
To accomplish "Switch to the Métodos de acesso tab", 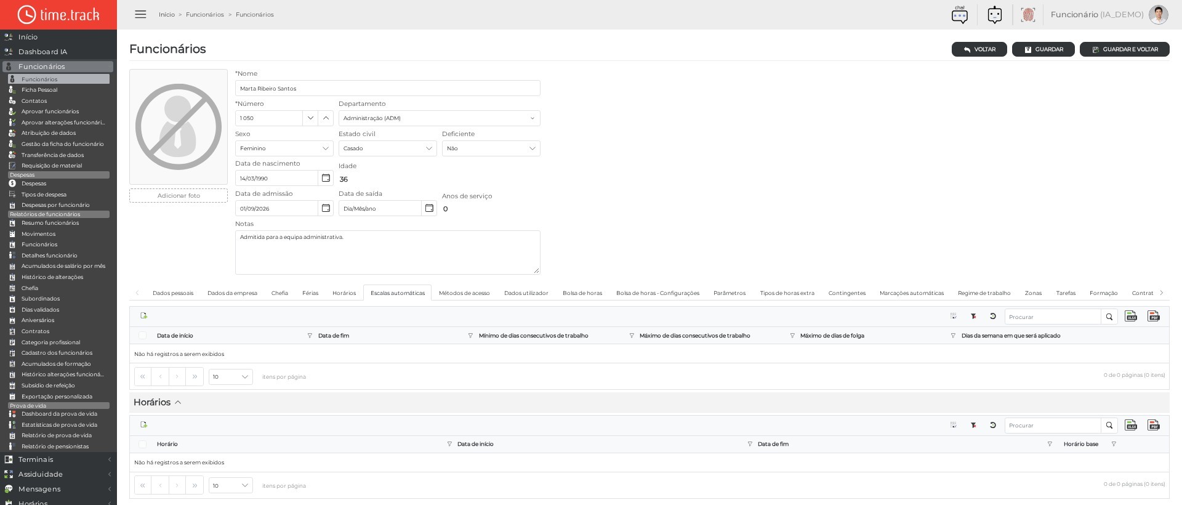I will coord(464,293).
